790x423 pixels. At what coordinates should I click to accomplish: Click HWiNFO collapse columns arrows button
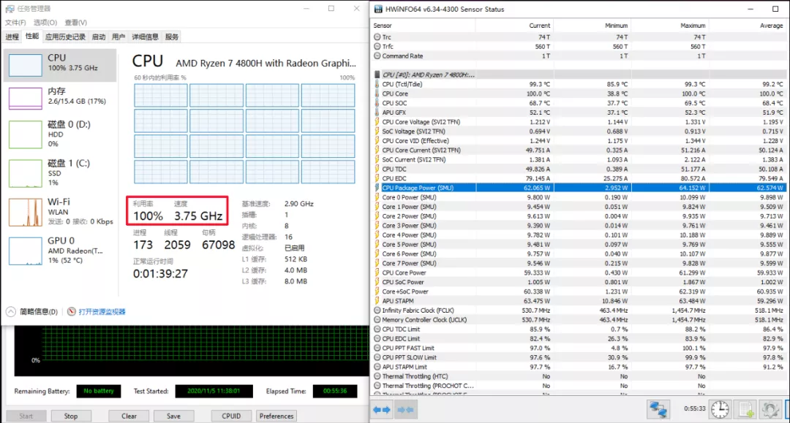click(x=405, y=409)
